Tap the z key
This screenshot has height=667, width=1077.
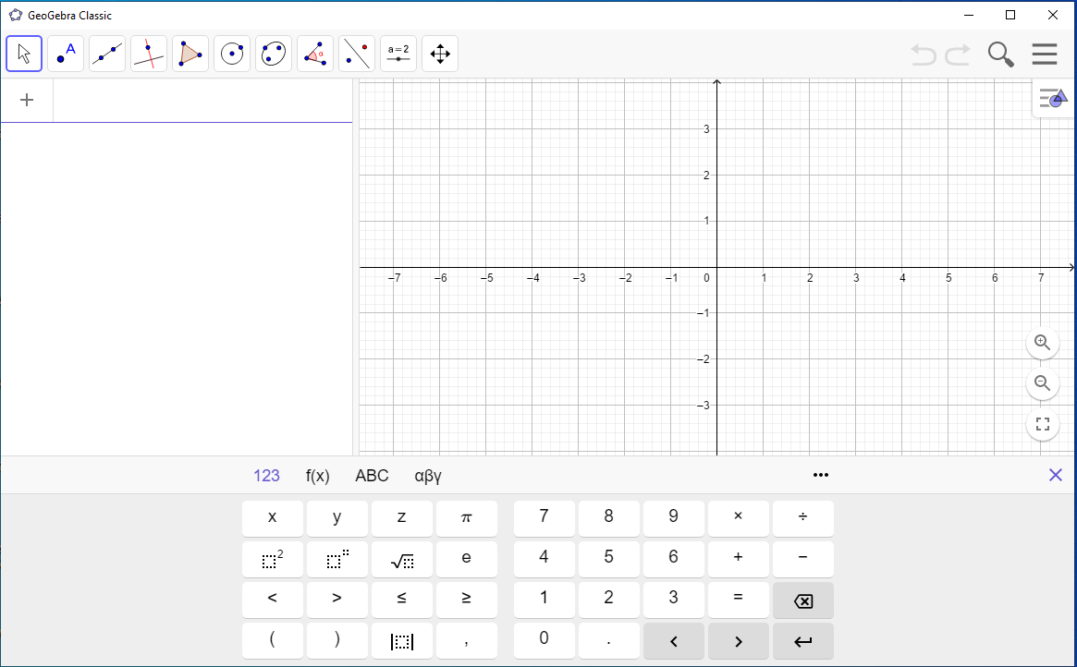pyautogui.click(x=402, y=518)
